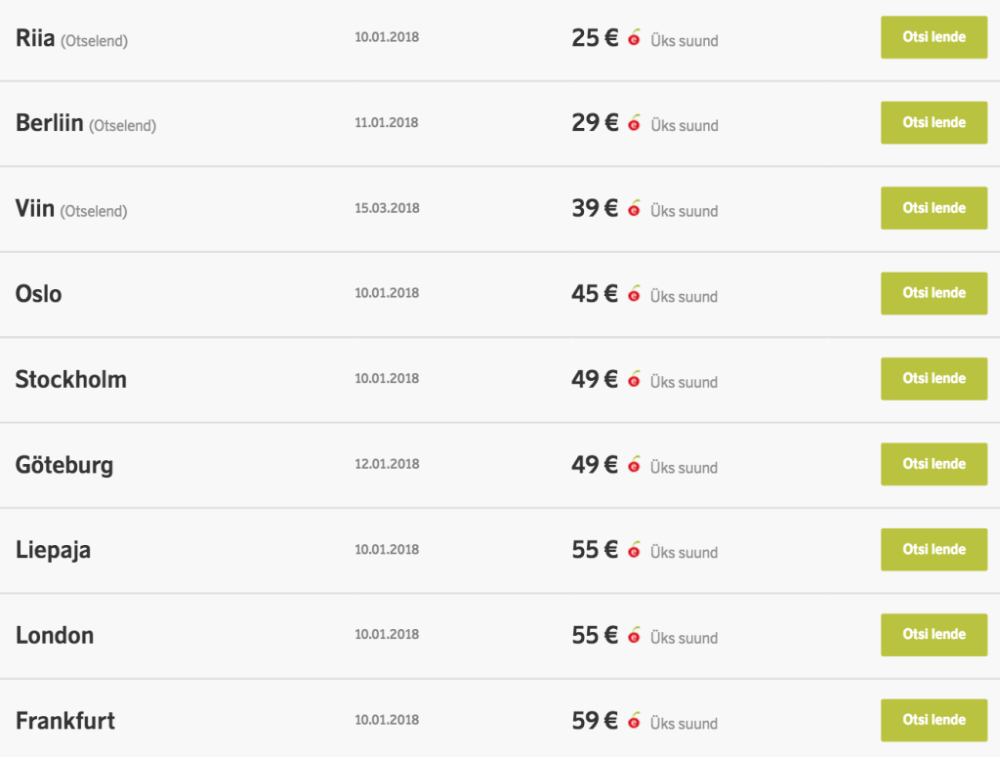Open the Liepaja destination row
This screenshot has width=1000, height=757.
pos(54,550)
